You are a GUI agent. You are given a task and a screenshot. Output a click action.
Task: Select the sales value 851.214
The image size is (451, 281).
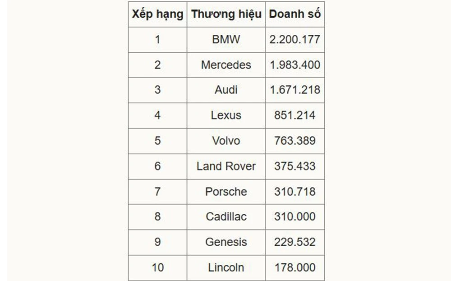tap(295, 115)
